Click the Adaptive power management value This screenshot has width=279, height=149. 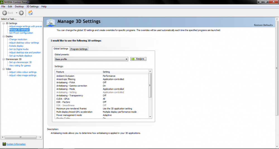pyautogui.click(x=107, y=115)
